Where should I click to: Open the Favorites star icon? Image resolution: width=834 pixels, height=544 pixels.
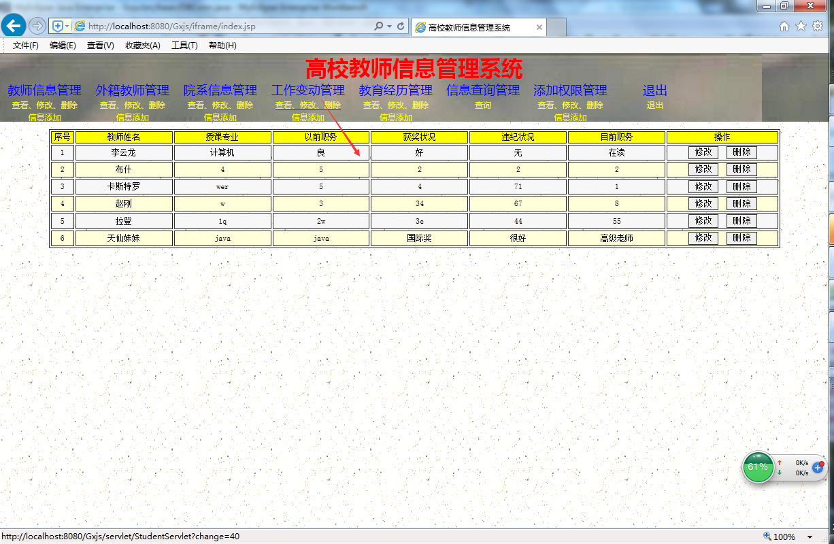click(x=801, y=26)
